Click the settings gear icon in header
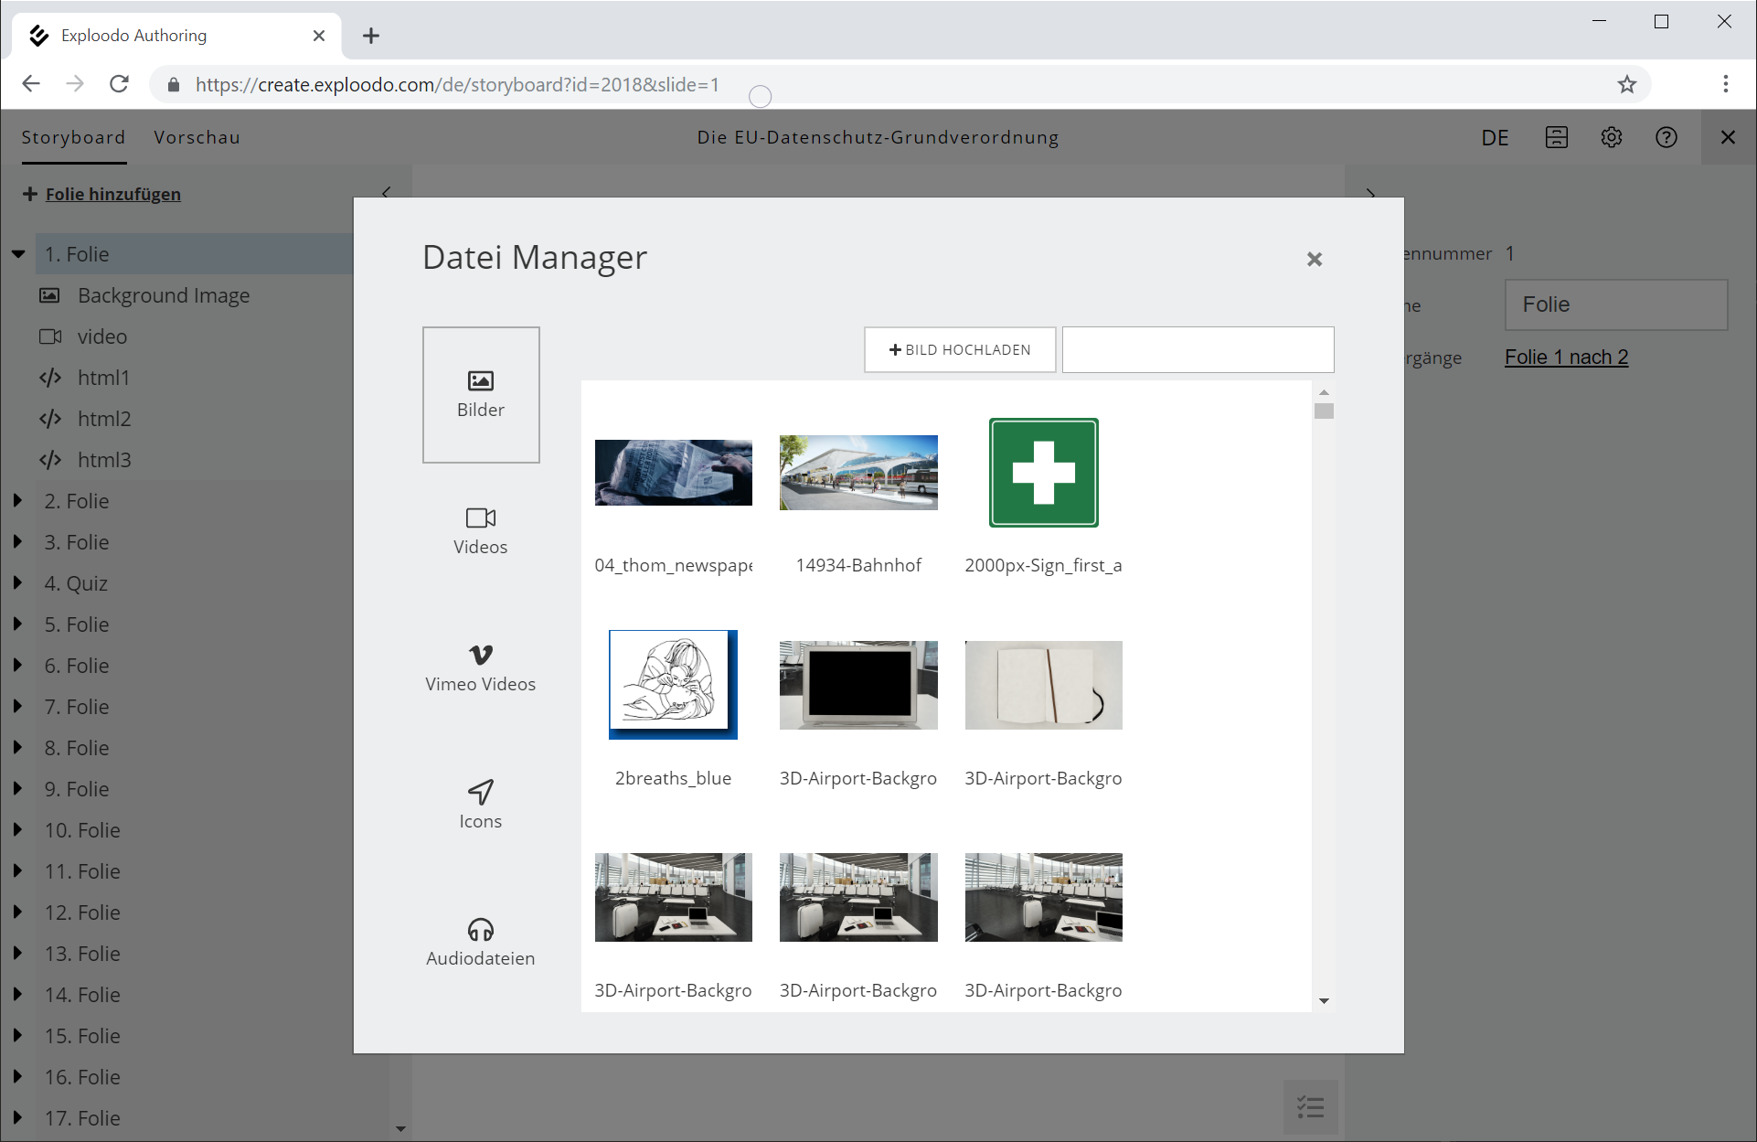Screen dimensions: 1757x1142 [1611, 137]
